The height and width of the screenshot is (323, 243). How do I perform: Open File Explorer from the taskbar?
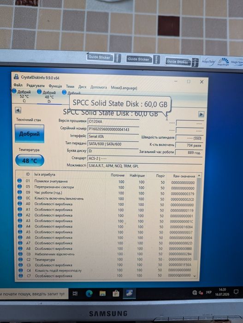pos(102,293)
